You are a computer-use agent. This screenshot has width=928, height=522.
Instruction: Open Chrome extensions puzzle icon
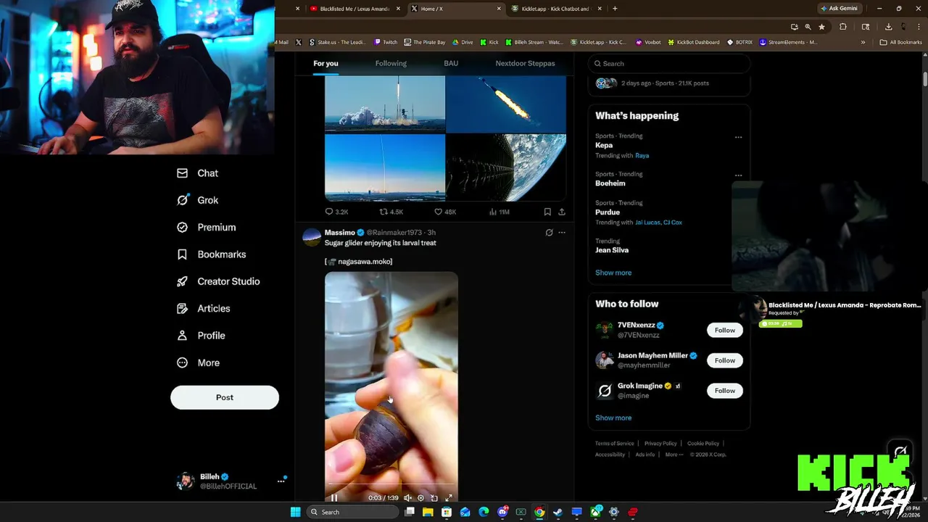(843, 27)
